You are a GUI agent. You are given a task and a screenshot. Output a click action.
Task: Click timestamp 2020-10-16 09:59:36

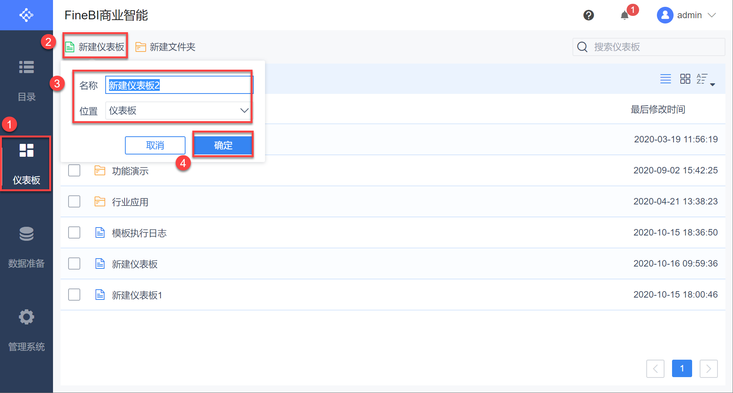[676, 264]
